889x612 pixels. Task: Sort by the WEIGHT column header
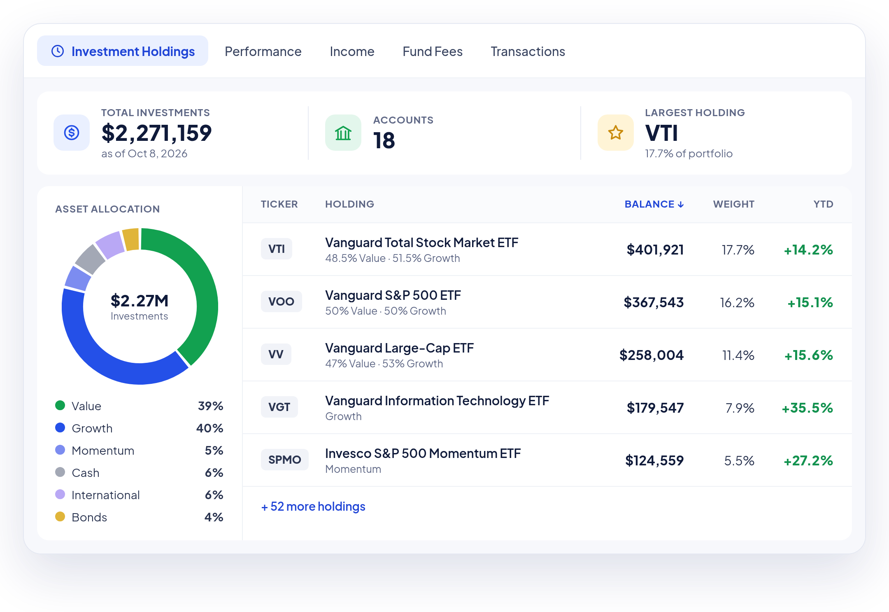tap(733, 204)
